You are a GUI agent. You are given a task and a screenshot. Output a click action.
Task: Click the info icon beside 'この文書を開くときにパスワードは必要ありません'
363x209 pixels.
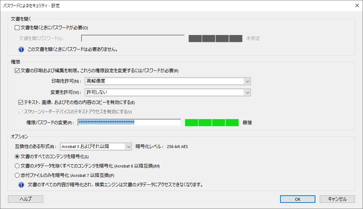[21, 49]
